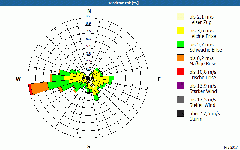Click the E compass label
This screenshot has width=240, height=150.
pyautogui.click(x=159, y=79)
